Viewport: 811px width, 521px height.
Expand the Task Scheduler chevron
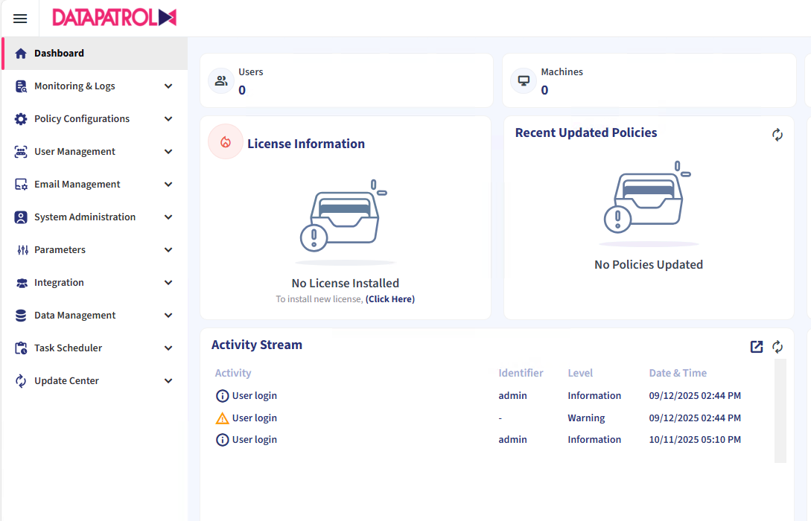(168, 348)
